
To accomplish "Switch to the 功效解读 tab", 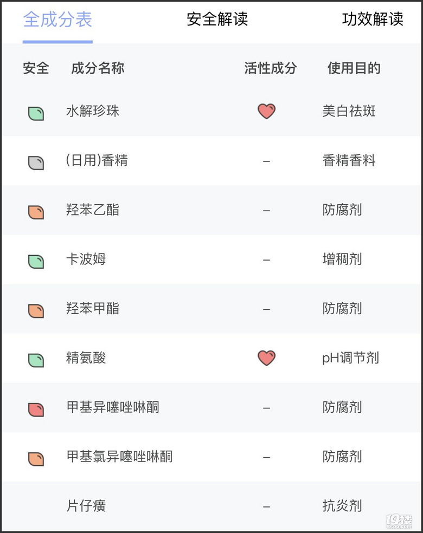I will (373, 19).
